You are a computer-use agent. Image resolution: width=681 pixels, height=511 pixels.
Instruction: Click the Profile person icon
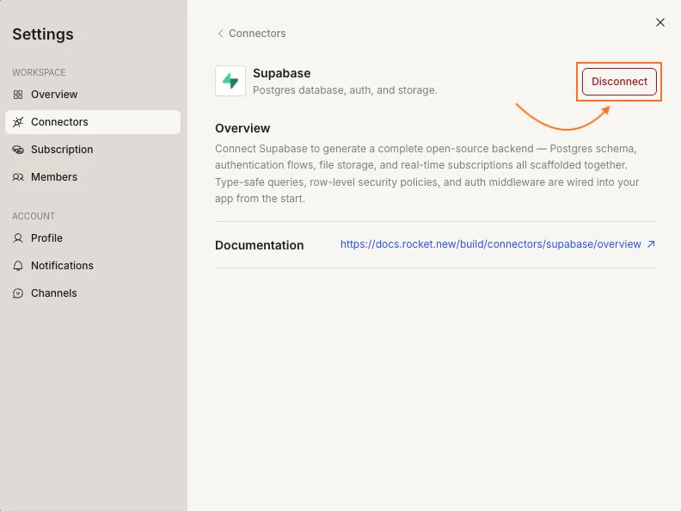(18, 238)
